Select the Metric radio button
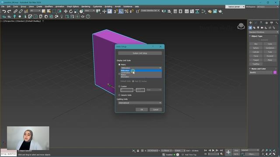Viewport: 280px width, 157px height. [x=119, y=65]
